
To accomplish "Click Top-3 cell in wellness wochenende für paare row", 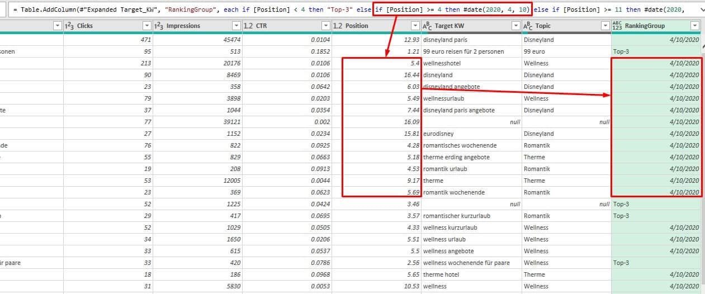I will coord(656,263).
